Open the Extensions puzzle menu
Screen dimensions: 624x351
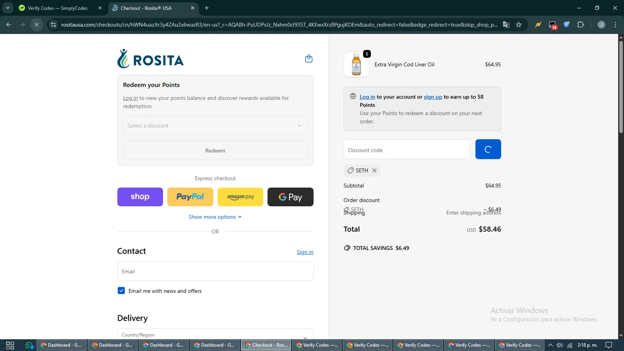[x=581, y=25]
